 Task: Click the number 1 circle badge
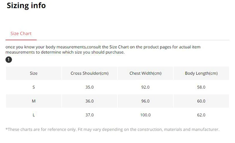click(9, 60)
